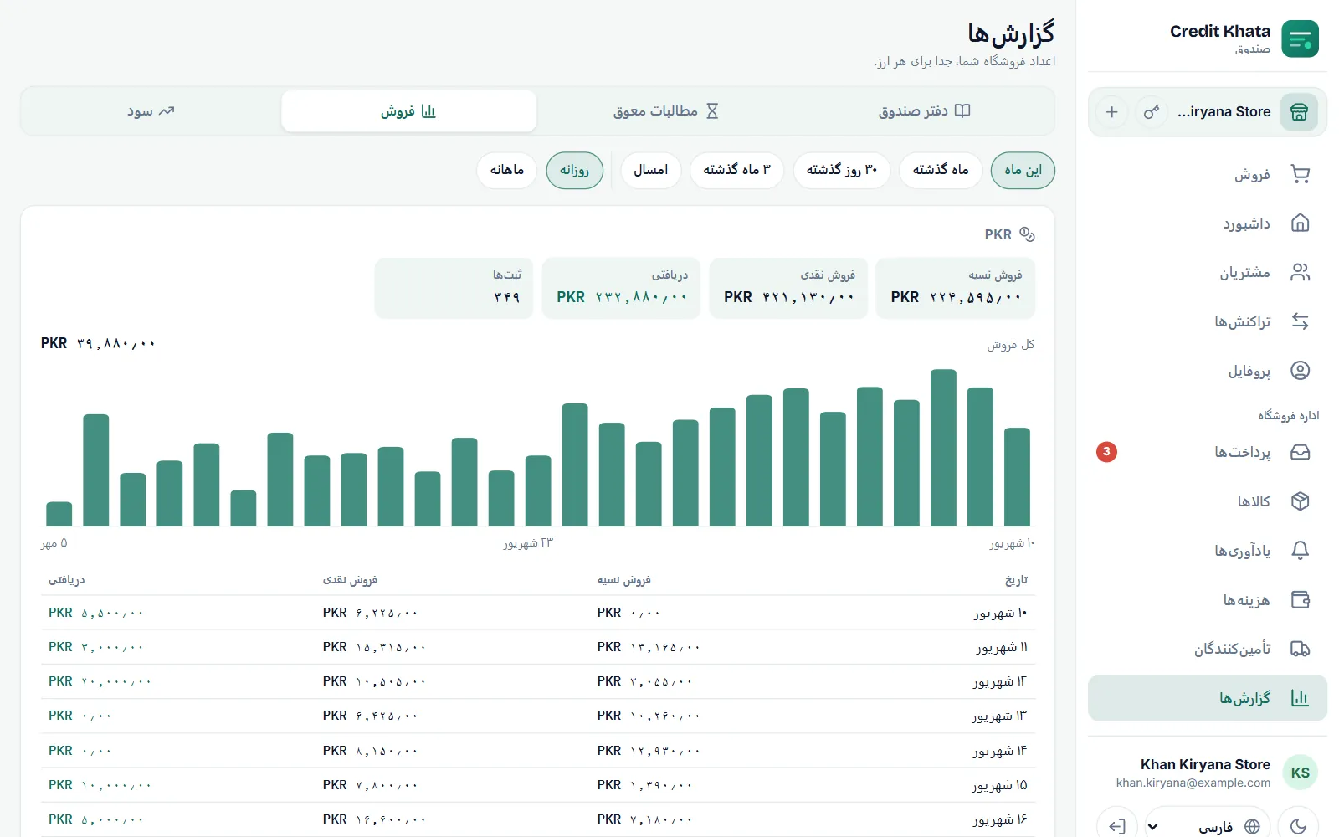Click khan.kiryana@example.com email text
The height and width of the screenshot is (837, 1339).
pyautogui.click(x=1193, y=783)
